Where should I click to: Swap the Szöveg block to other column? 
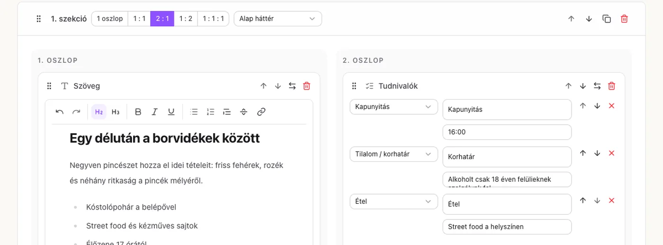[292, 86]
